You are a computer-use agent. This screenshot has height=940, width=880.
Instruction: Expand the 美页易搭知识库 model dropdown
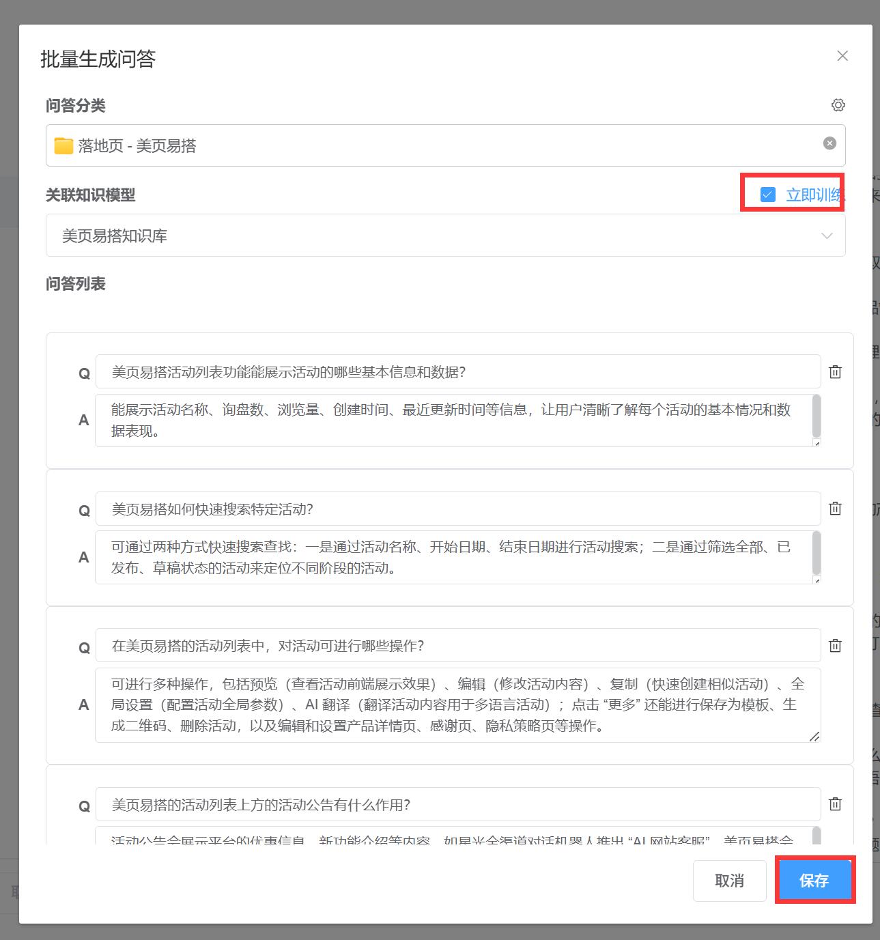pyautogui.click(x=446, y=236)
